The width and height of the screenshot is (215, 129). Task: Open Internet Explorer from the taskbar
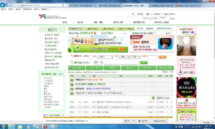click(12, 127)
